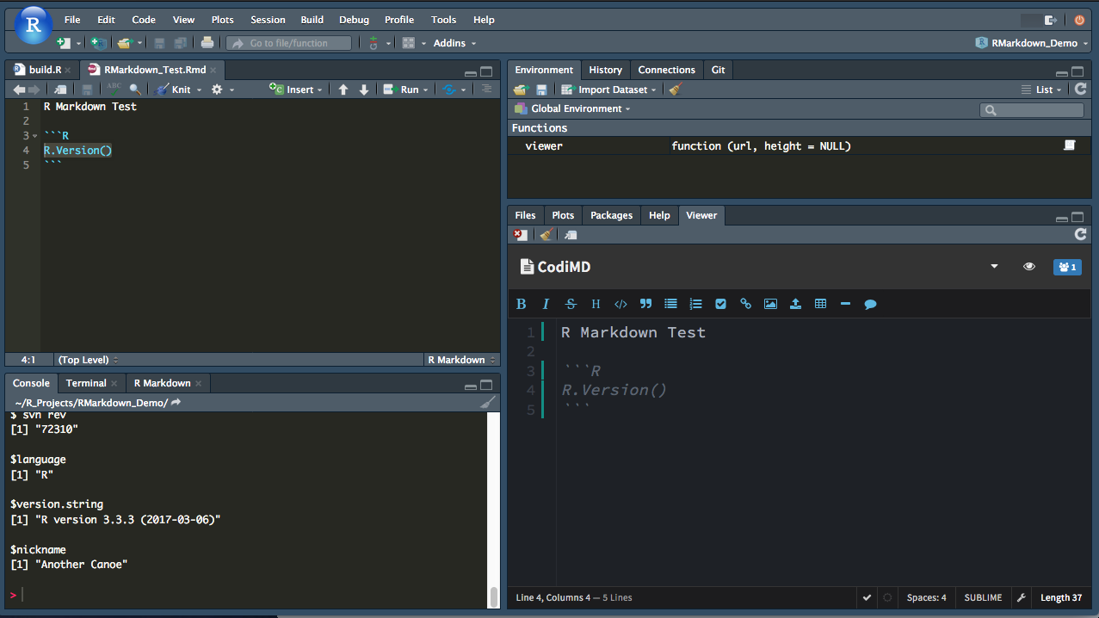This screenshot has width=1099, height=618.
Task: Click the save workspace icon in Environment pane
Action: [541, 90]
